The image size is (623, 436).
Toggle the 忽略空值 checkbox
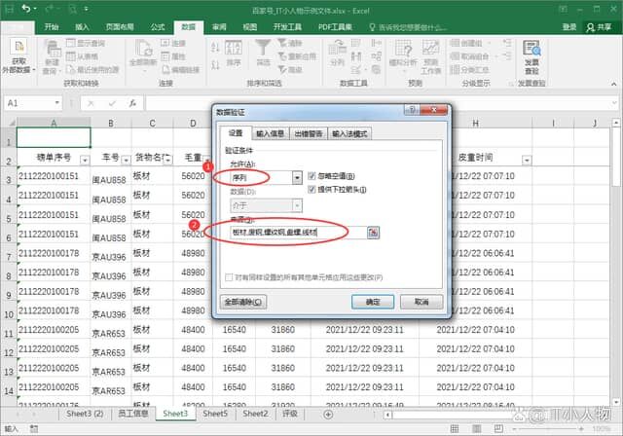click(x=311, y=174)
